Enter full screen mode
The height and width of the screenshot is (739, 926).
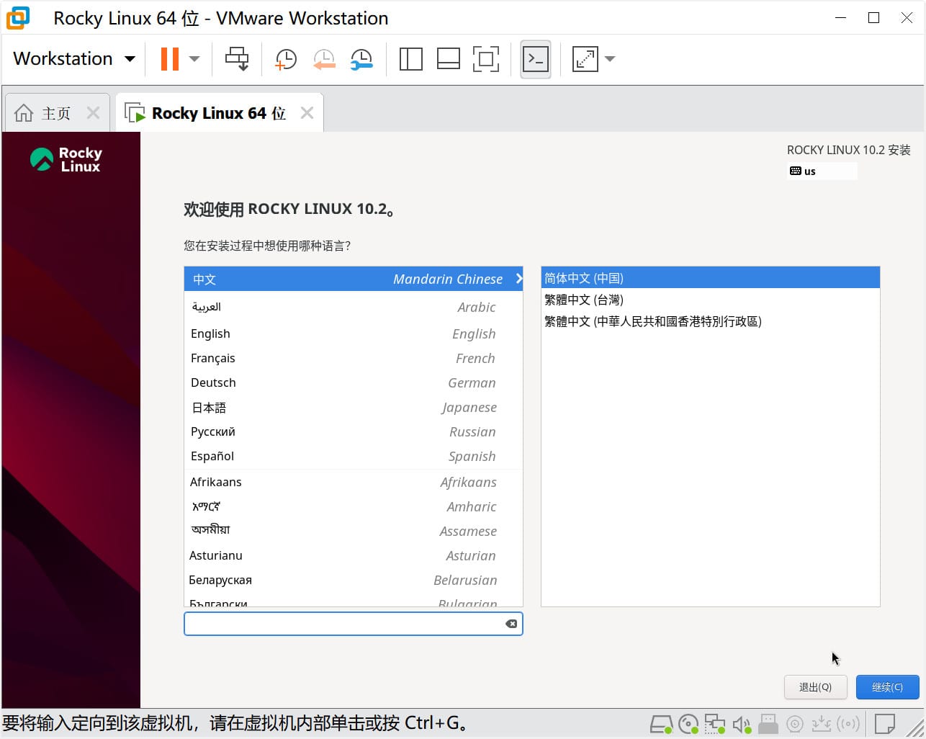[486, 59]
